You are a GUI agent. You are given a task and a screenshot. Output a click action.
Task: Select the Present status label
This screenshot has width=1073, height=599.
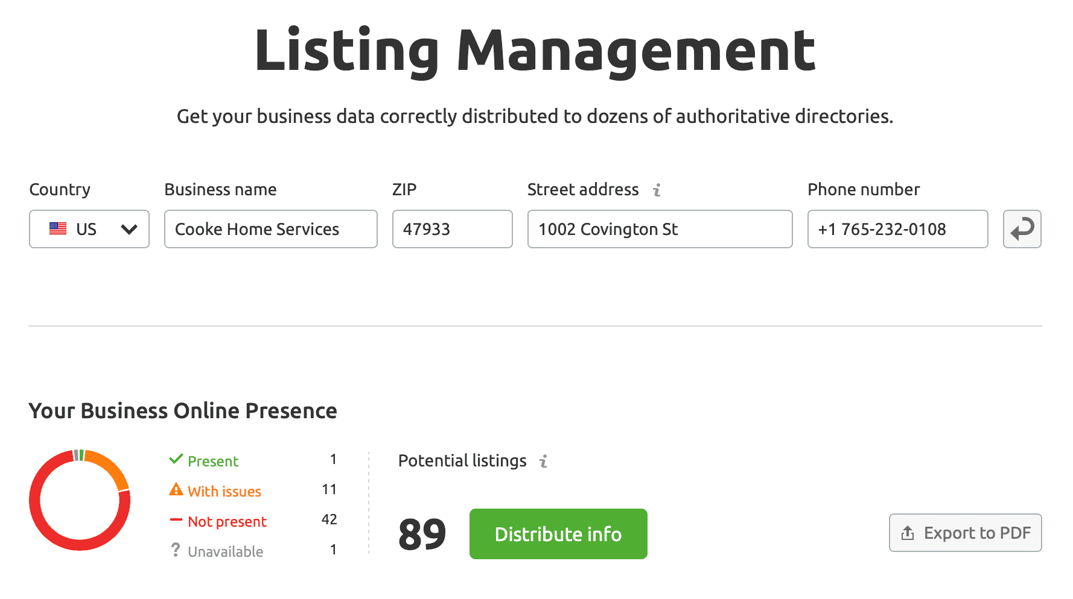(x=213, y=462)
